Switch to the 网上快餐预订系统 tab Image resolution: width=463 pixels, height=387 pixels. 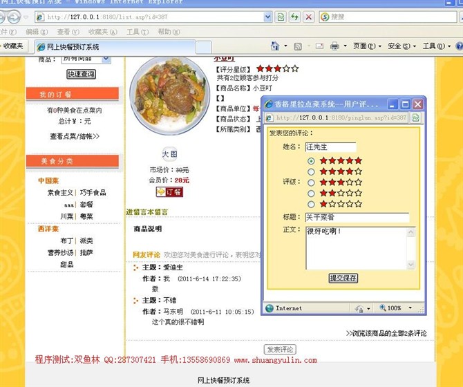tap(115, 46)
